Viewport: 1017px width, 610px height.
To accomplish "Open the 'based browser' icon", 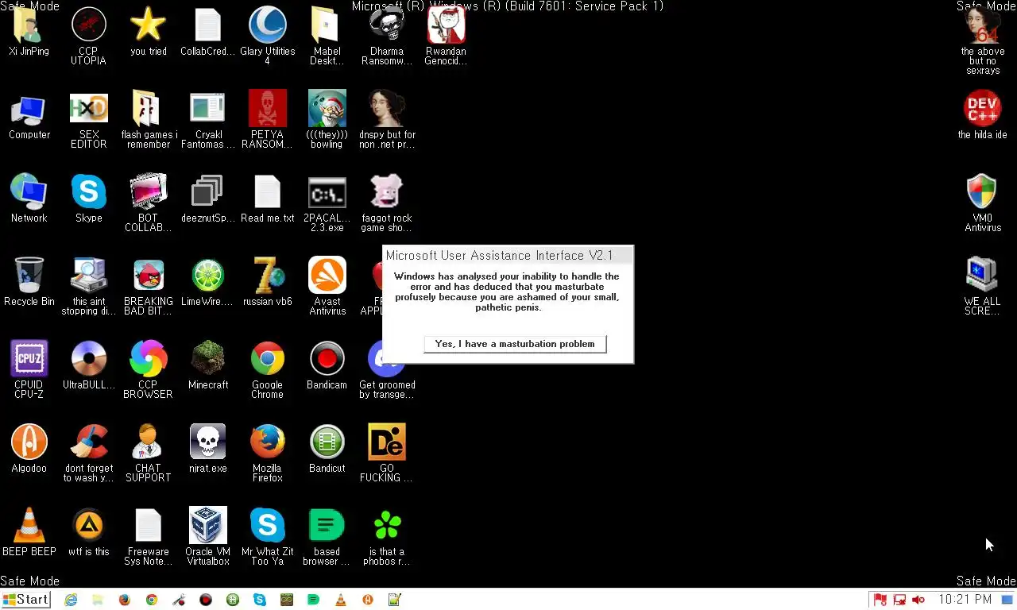I will coord(327,535).
